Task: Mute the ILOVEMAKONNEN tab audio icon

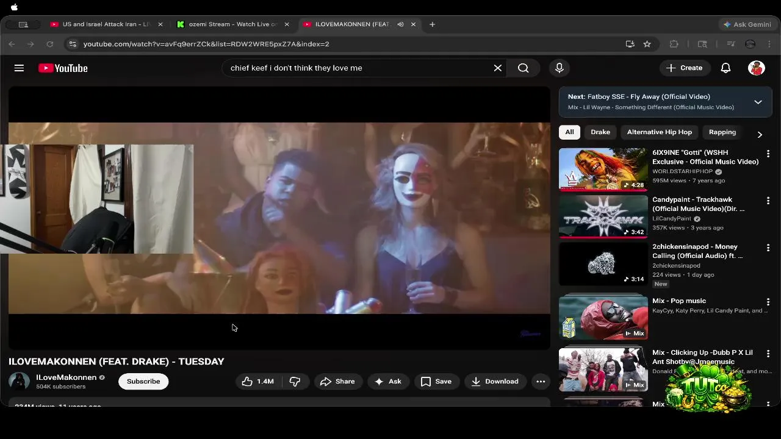Action: click(x=400, y=24)
